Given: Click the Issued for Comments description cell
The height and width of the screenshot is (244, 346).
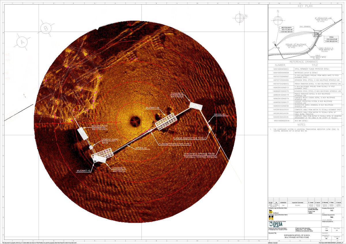Looking at the screenshot, I should tap(298, 202).
